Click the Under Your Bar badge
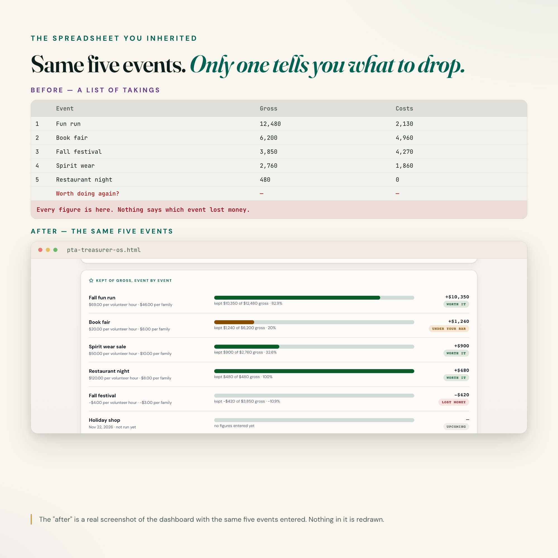The height and width of the screenshot is (558, 558). pos(449,329)
